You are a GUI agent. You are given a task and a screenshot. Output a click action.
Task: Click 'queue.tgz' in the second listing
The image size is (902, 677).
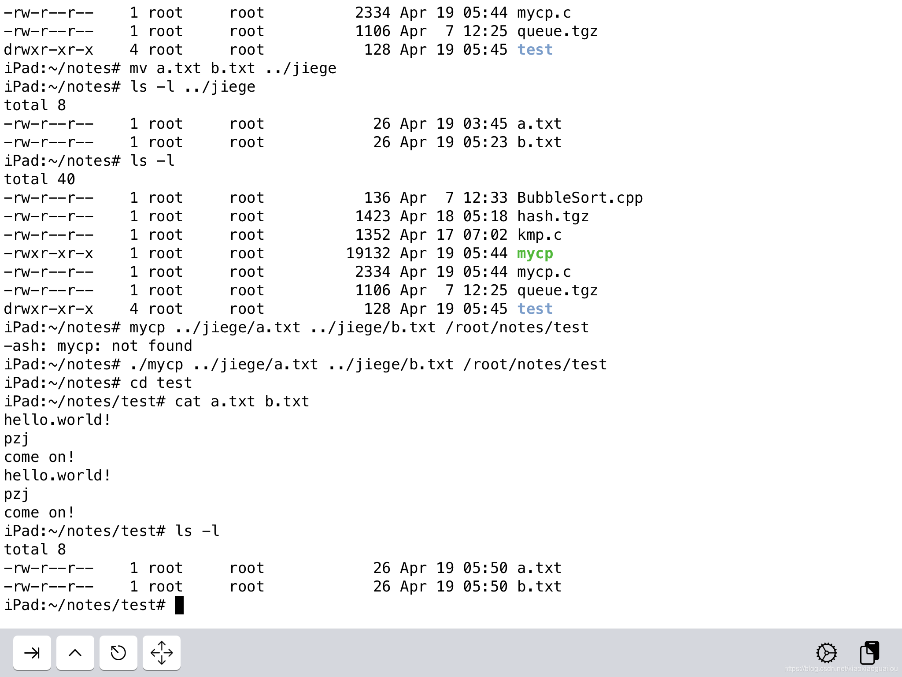558,290
